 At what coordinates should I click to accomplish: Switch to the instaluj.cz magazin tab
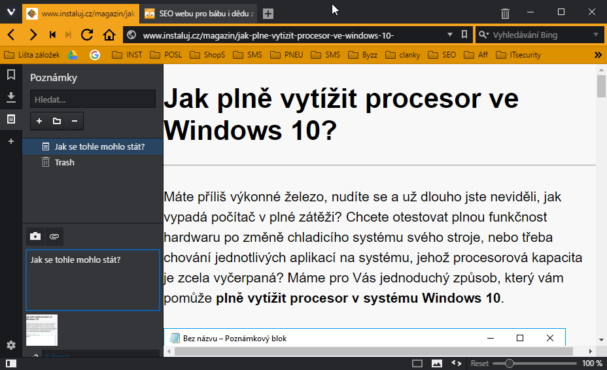pyautogui.click(x=81, y=14)
